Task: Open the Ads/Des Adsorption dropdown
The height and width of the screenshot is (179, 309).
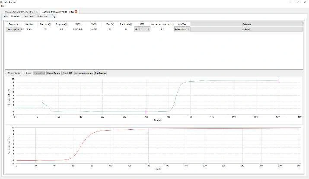Action: point(182,29)
